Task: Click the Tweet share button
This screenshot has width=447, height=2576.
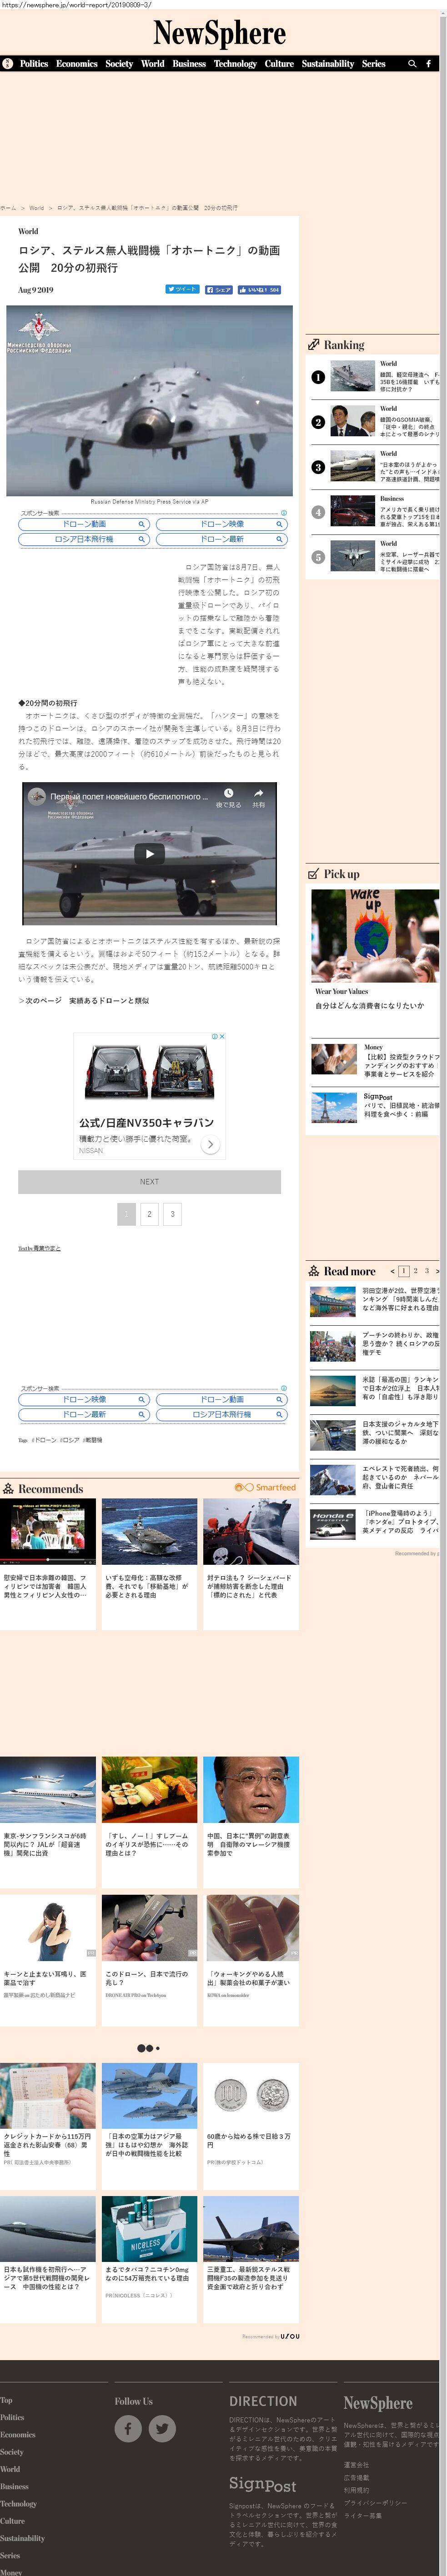Action: (183, 290)
